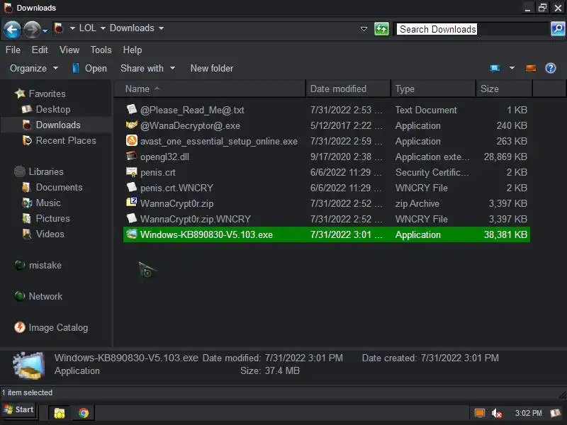This screenshot has height=425, width=567.
Task: Select the penis.crt.WNCRY file icon
Action: 132,187
